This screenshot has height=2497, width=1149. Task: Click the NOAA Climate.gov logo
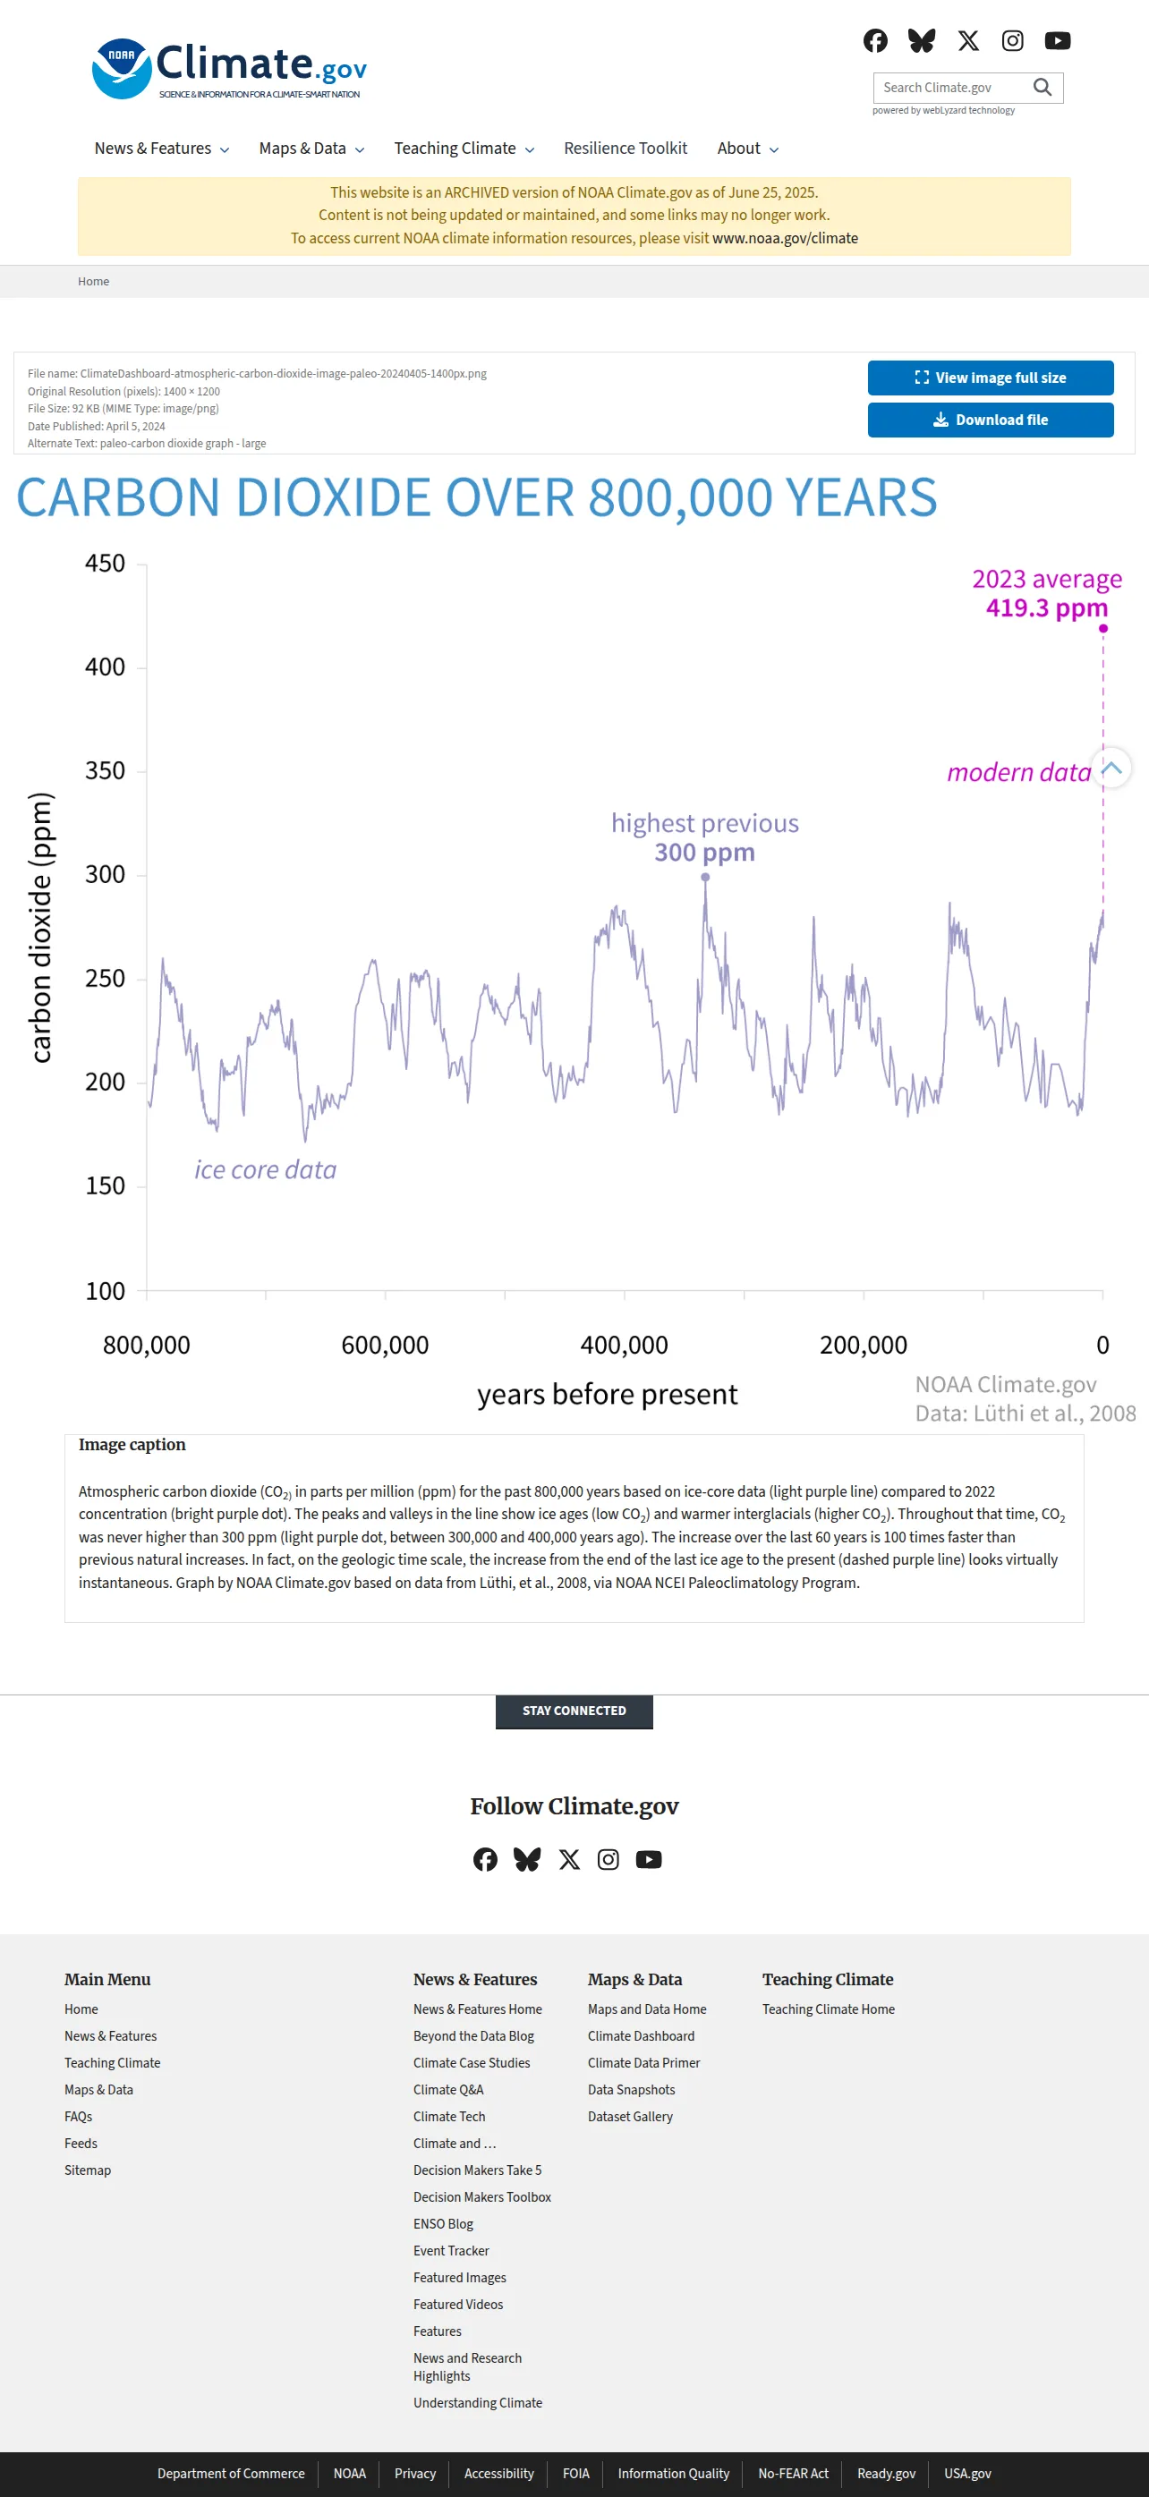pyautogui.click(x=229, y=69)
